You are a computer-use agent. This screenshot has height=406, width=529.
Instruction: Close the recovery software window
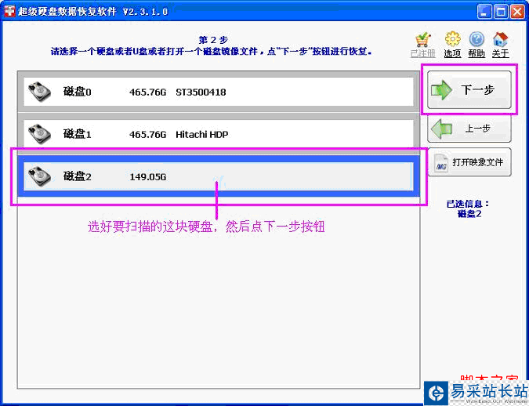[x=517, y=12]
